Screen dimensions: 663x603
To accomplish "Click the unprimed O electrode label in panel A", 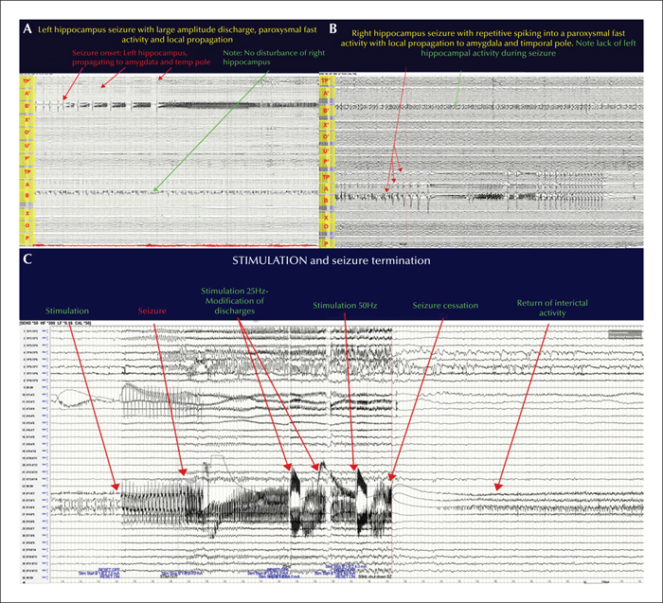I will [x=27, y=225].
